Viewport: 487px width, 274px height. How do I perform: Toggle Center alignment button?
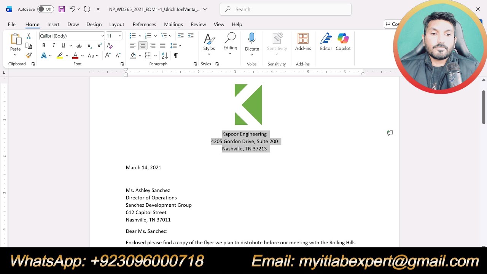coord(143,46)
